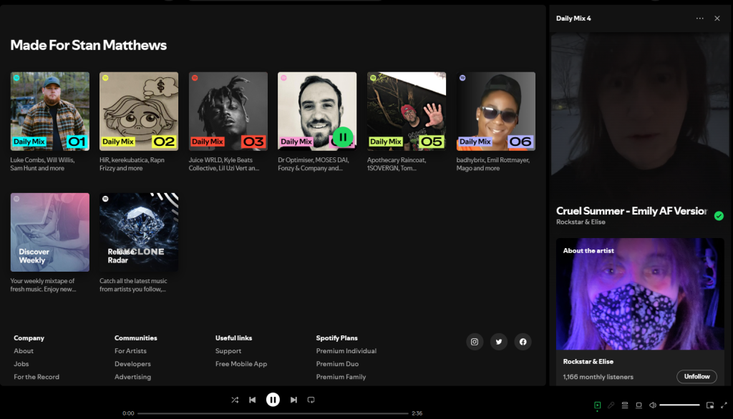Screen dimensions: 733x419
Task: Open the miniplayer
Action: click(710, 405)
